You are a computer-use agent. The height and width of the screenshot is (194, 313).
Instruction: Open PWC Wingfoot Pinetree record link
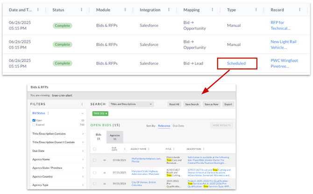click(284, 63)
